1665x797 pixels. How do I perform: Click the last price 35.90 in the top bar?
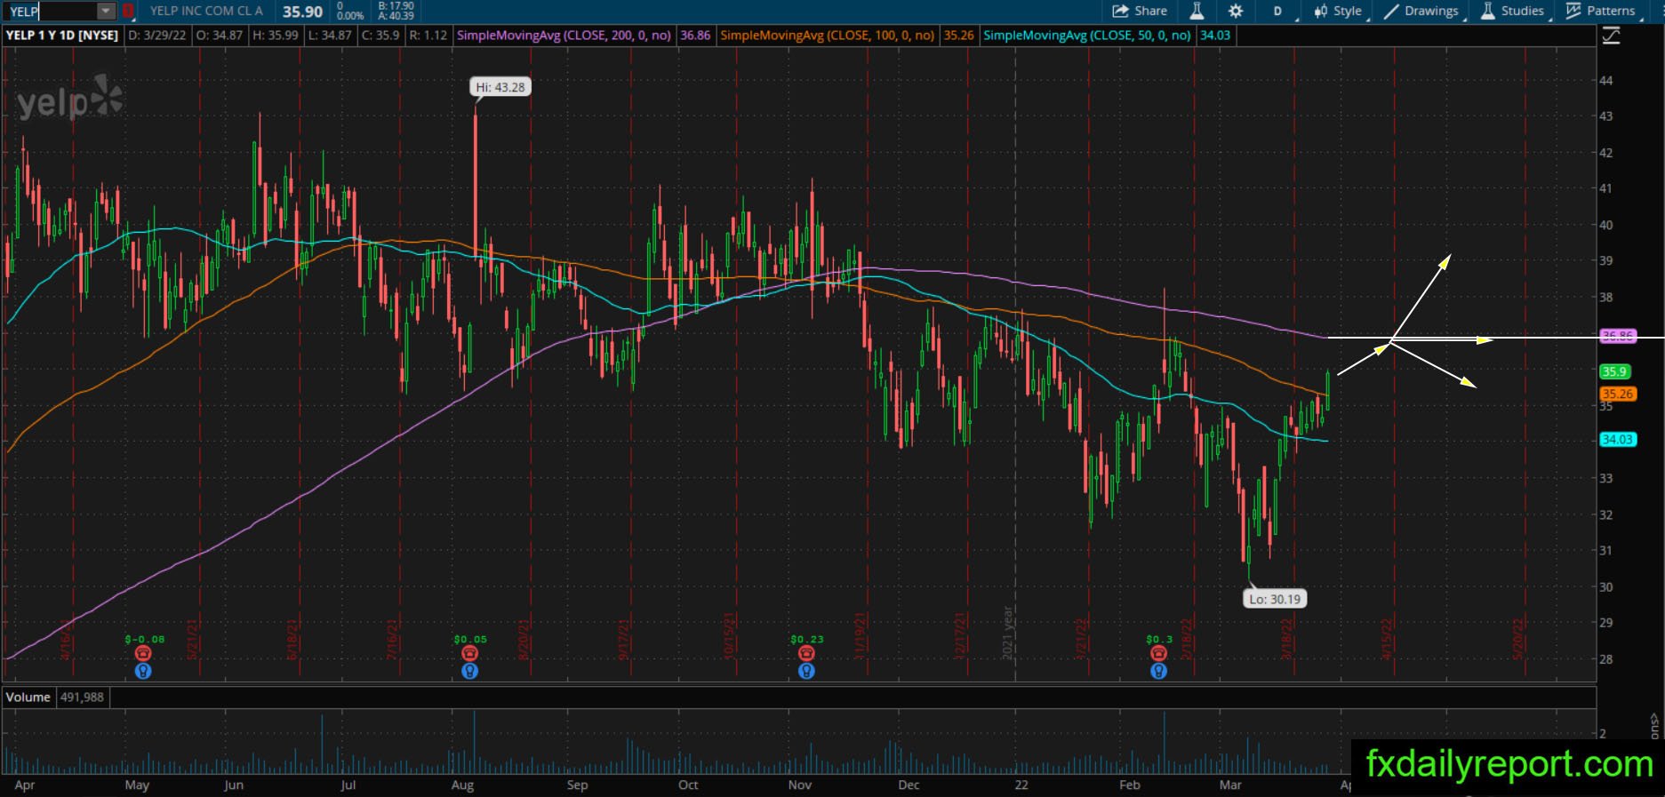click(302, 12)
